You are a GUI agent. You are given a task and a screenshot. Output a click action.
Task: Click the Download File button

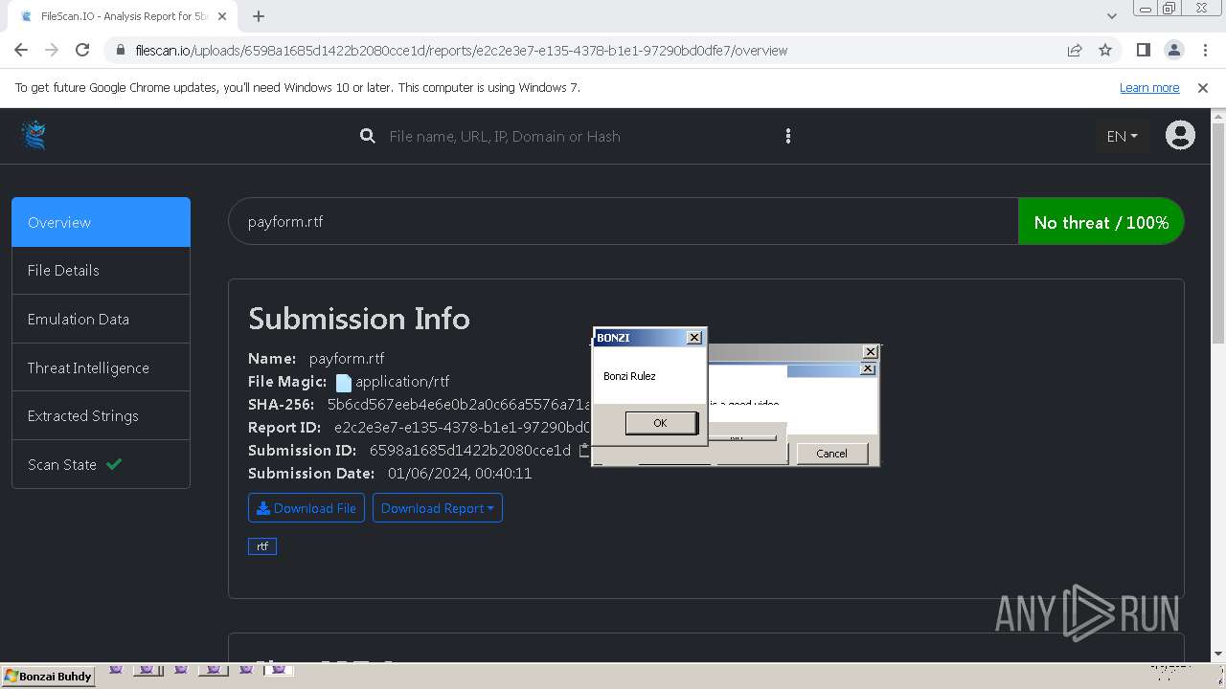coord(306,508)
